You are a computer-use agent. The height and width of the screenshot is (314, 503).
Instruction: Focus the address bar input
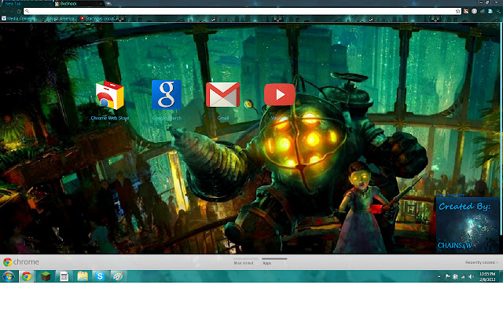click(x=240, y=11)
